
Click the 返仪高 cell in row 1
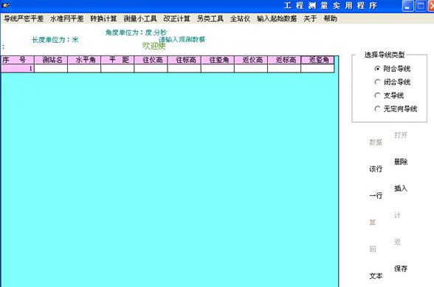[x=251, y=68]
